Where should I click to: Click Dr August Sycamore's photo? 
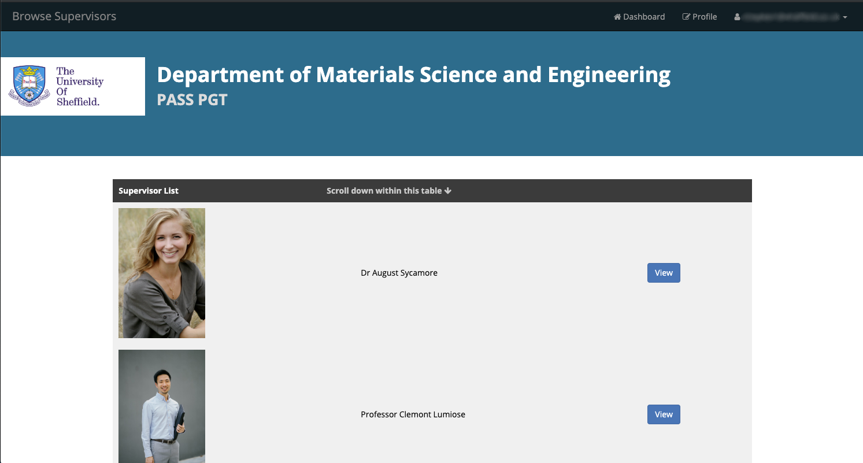click(x=162, y=273)
